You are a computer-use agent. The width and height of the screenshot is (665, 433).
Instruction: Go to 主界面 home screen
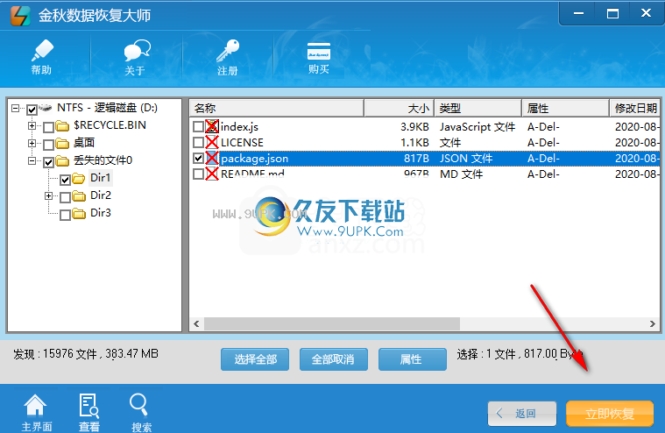(x=36, y=412)
